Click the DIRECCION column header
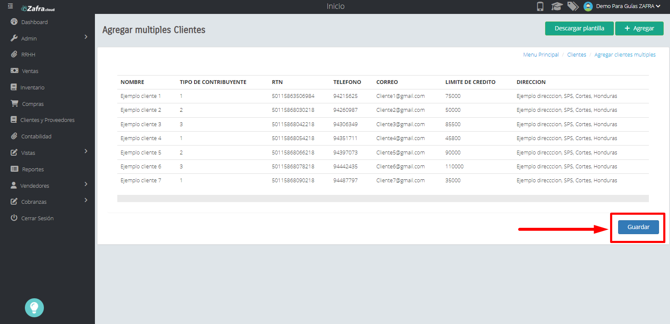The width and height of the screenshot is (670, 324). point(531,82)
